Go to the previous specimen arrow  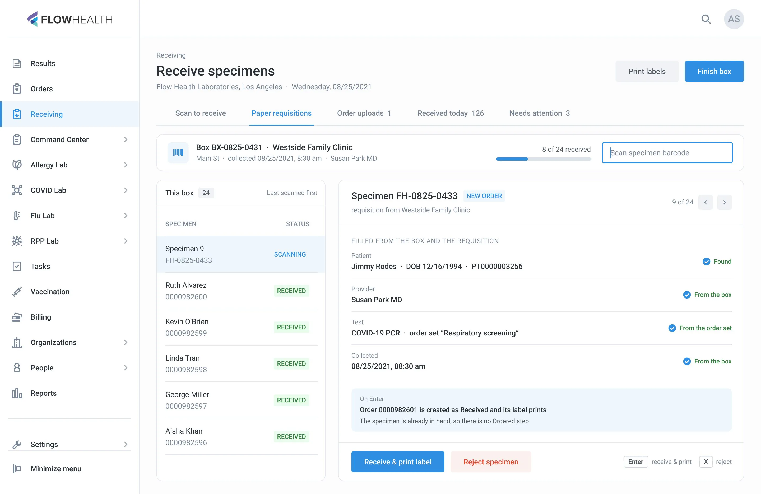coord(706,202)
